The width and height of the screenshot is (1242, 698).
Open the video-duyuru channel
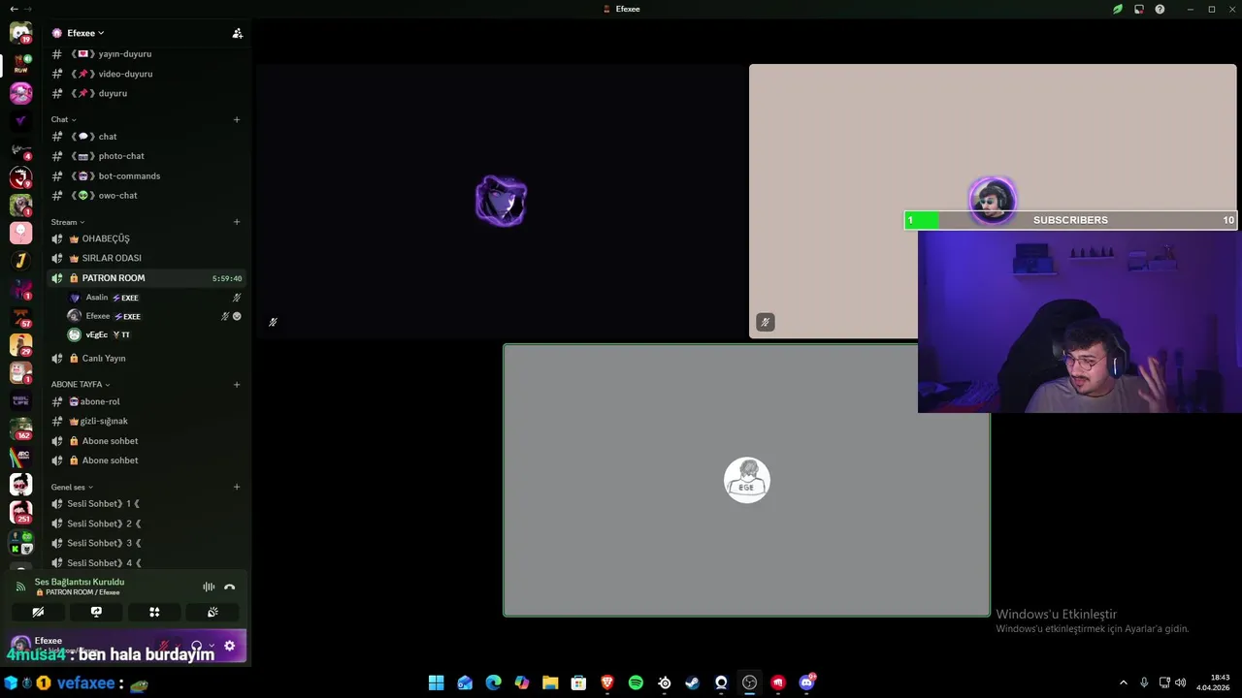pyautogui.click(x=146, y=74)
